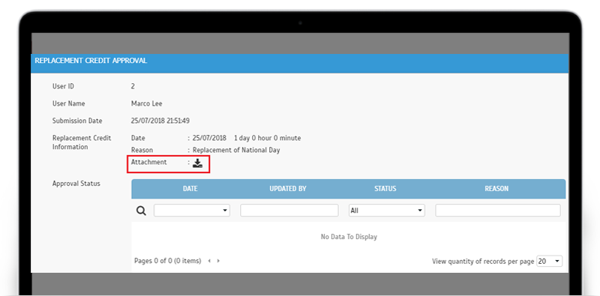Click the Submission Date label
This screenshot has height=296, width=600.
(x=77, y=121)
